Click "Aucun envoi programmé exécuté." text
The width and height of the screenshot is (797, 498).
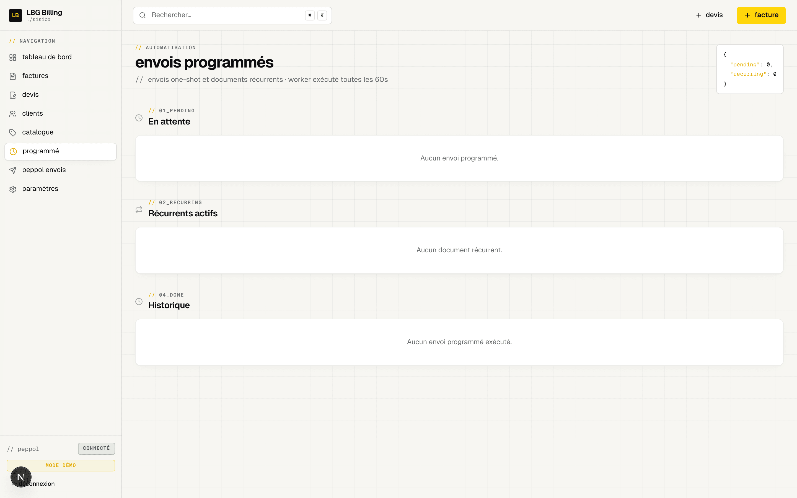459,342
